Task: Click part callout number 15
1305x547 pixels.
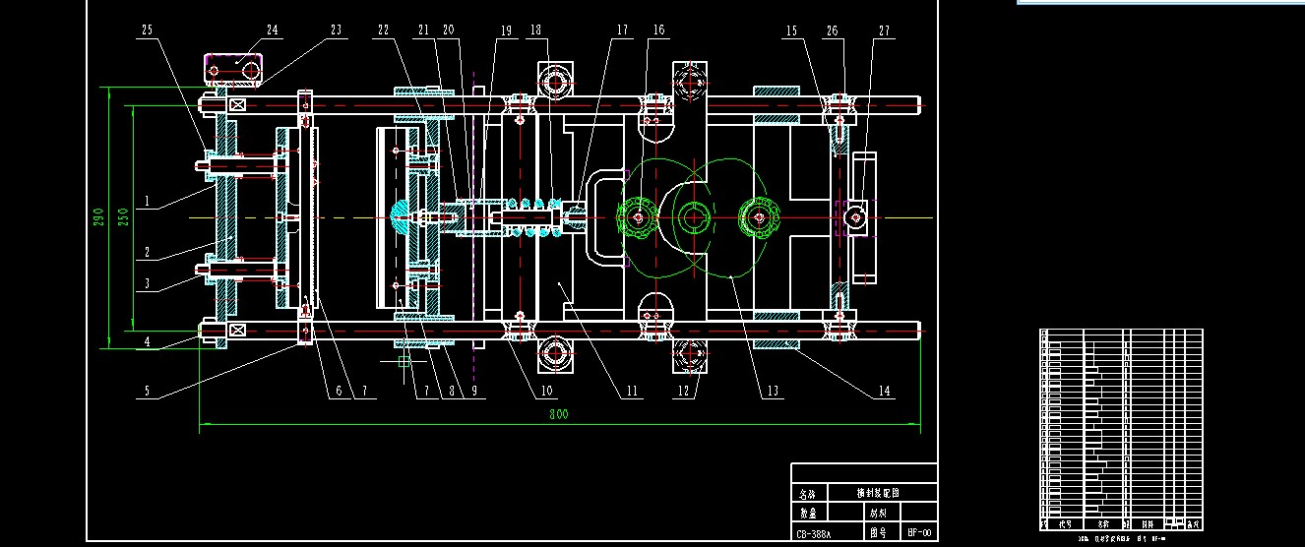Action: (791, 30)
